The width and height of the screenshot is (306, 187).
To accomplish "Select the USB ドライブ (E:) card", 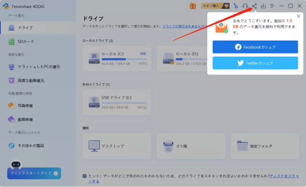I will point(117,102).
